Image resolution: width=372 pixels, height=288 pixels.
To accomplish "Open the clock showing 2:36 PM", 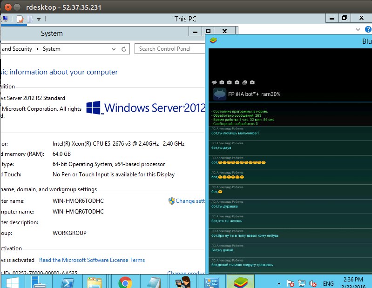I will pyautogui.click(x=353, y=280).
